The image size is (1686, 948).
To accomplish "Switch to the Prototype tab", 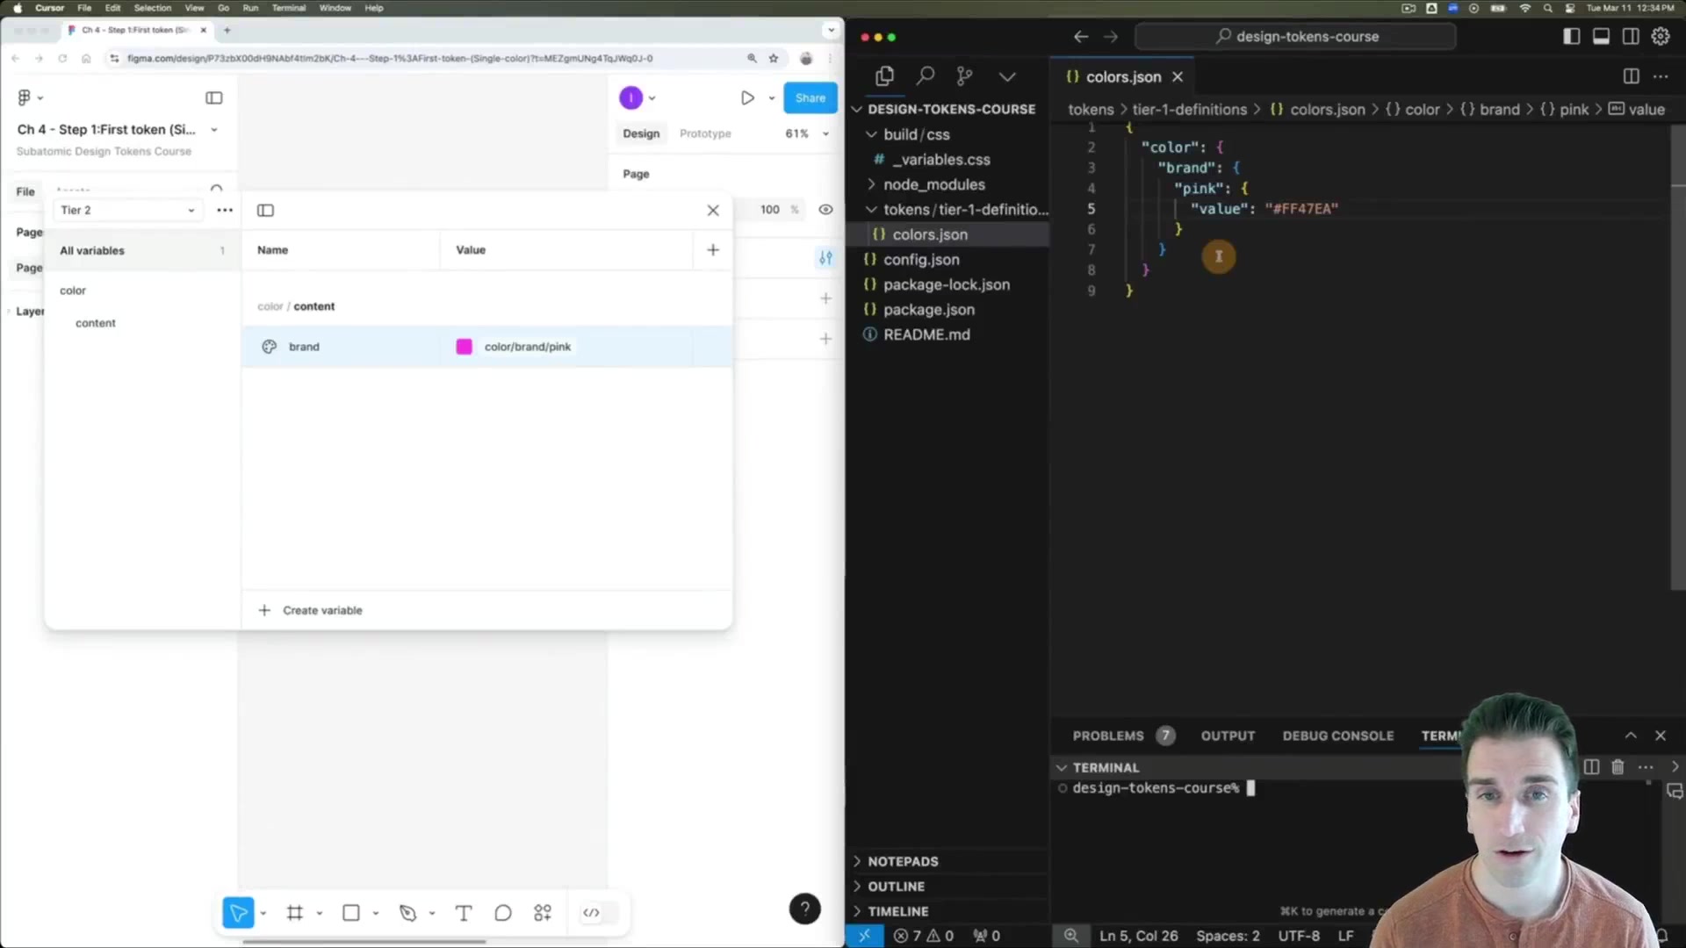I will pos(705,133).
